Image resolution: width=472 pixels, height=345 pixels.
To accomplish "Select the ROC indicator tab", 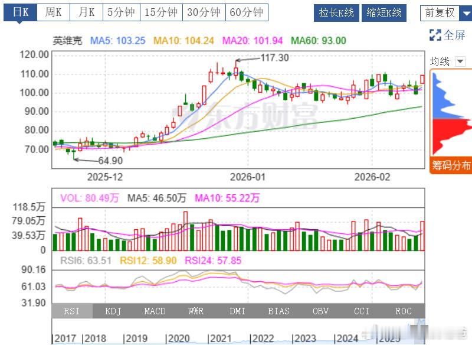I will tap(404, 311).
